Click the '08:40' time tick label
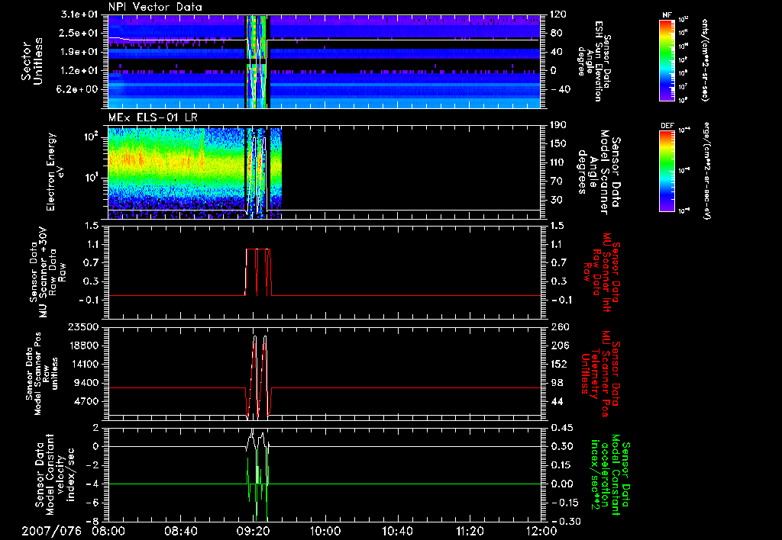The width and height of the screenshot is (782, 540). coord(180,531)
